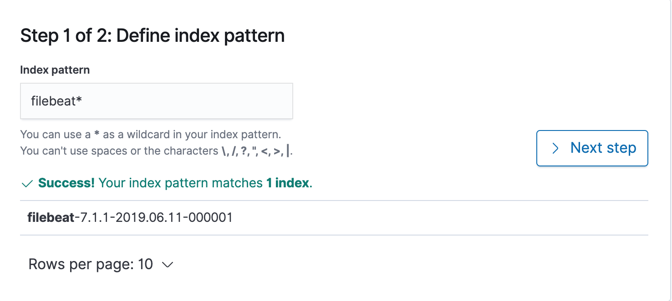This screenshot has height=301, width=672.
Task: Click the bold asterisk in wildcard hint
Action: coord(96,135)
